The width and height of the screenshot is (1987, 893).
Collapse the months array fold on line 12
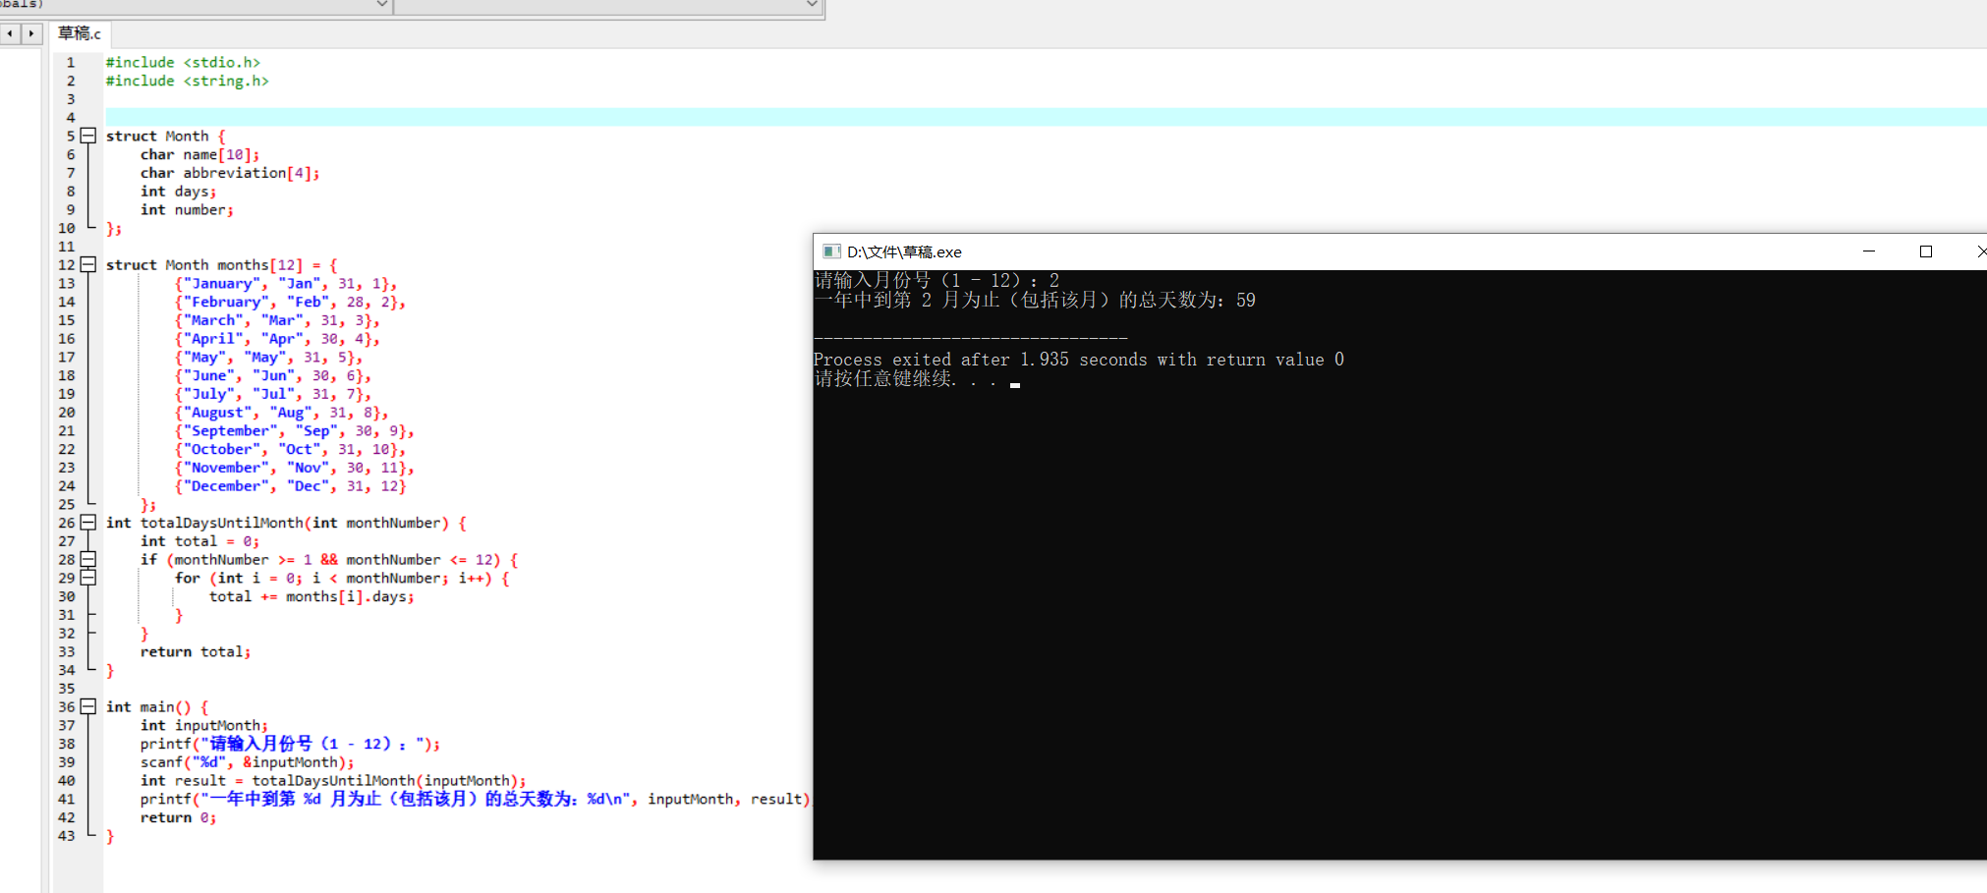coord(88,264)
